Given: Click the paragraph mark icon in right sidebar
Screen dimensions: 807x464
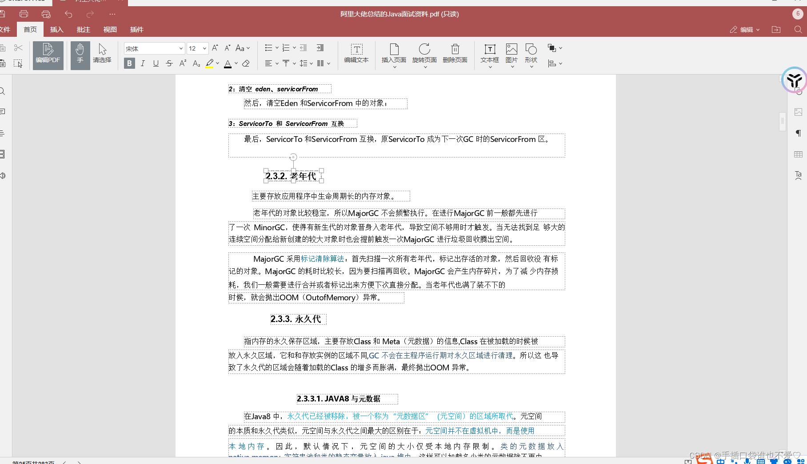Looking at the screenshot, I should pyautogui.click(x=798, y=133).
